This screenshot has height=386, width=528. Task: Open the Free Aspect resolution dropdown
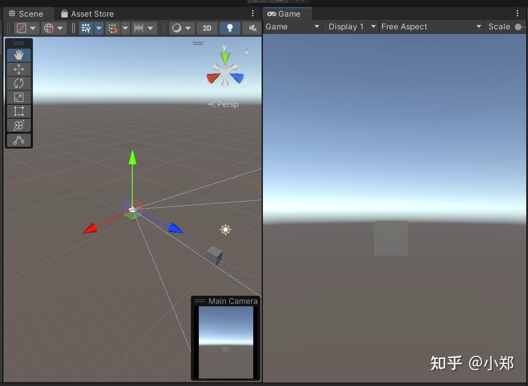pyautogui.click(x=431, y=27)
